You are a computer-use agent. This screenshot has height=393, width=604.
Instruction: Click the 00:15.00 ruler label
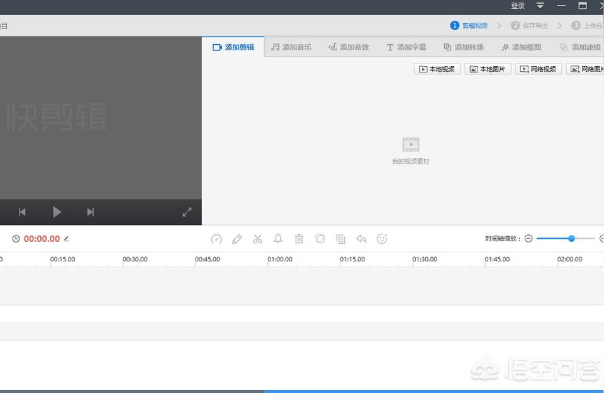[x=63, y=259]
